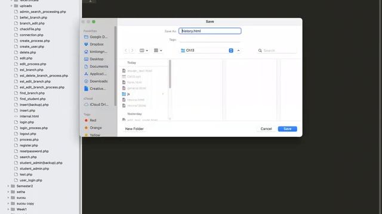Click the Tags input field
Image resolution: width=382 pixels, height=214 pixels.
(x=210, y=40)
